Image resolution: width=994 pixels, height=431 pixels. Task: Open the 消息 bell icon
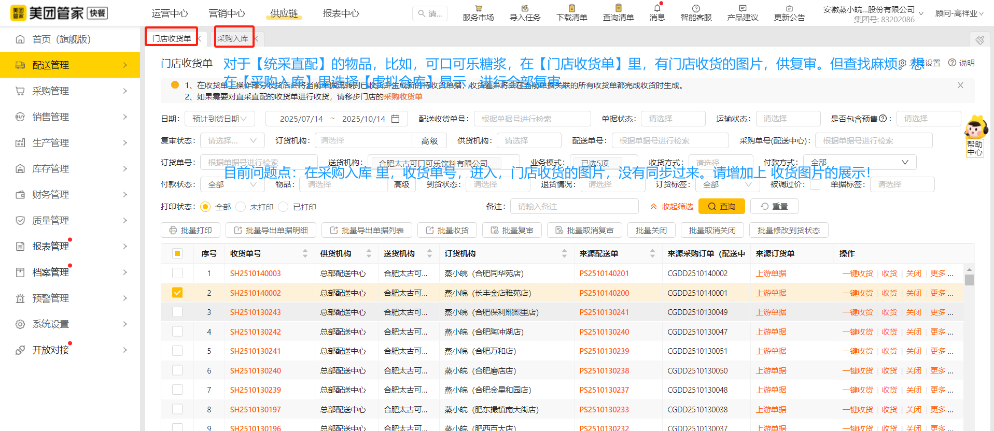657,8
